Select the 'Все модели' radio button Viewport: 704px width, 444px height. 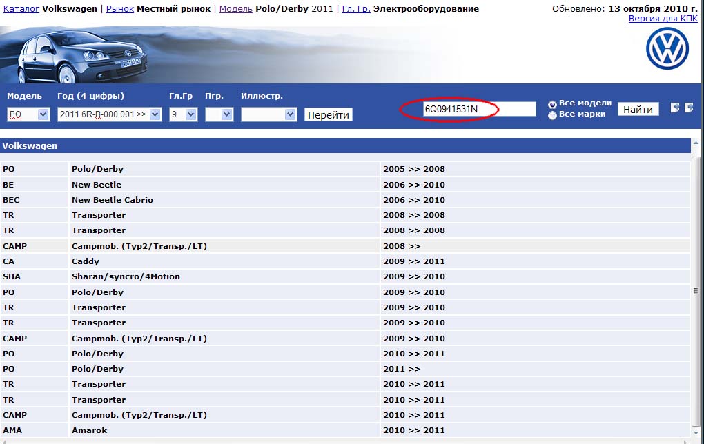point(552,104)
